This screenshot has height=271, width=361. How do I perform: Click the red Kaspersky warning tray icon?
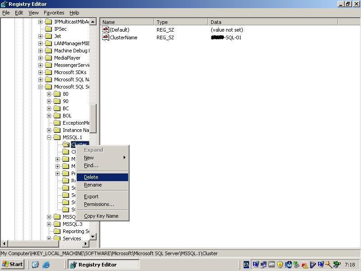point(305,265)
